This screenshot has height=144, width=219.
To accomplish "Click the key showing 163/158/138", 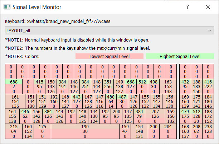I will (x=168, y=86).
